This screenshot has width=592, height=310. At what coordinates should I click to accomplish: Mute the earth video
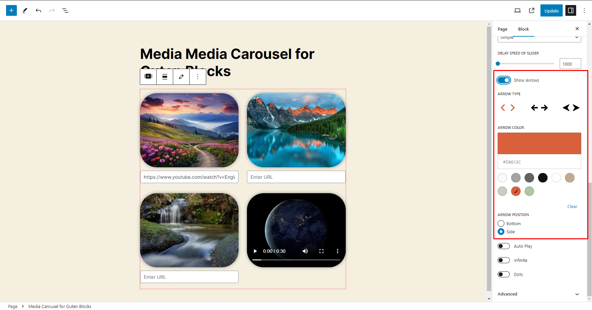point(305,251)
